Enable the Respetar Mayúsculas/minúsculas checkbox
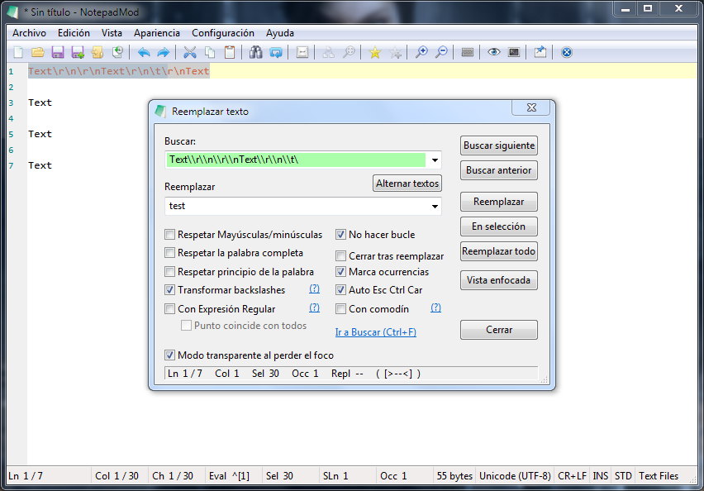Viewport: 704px width, 491px height. coord(170,235)
